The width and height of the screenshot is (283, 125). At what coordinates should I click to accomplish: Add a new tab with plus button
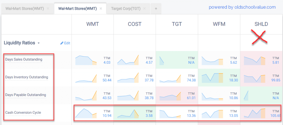point(156,9)
